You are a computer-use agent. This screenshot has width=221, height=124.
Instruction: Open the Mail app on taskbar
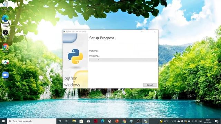click(x=88, y=121)
